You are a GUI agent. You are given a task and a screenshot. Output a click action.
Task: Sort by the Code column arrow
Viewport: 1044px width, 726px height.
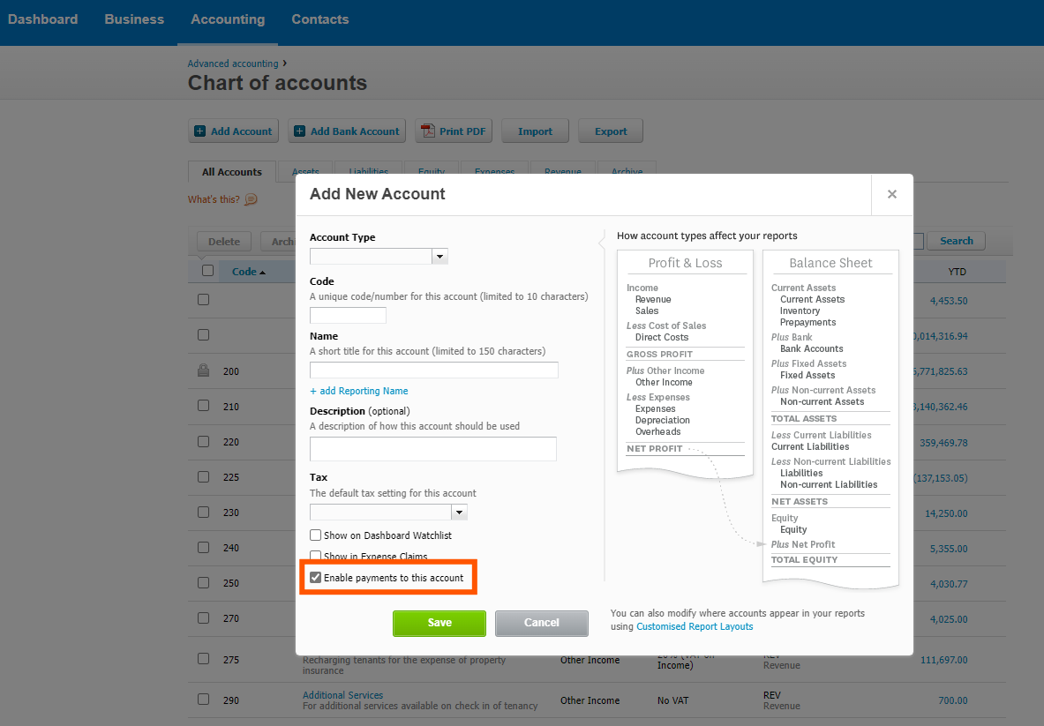[x=262, y=273]
